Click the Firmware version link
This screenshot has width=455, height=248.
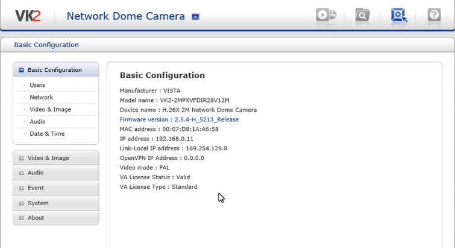coord(179,119)
